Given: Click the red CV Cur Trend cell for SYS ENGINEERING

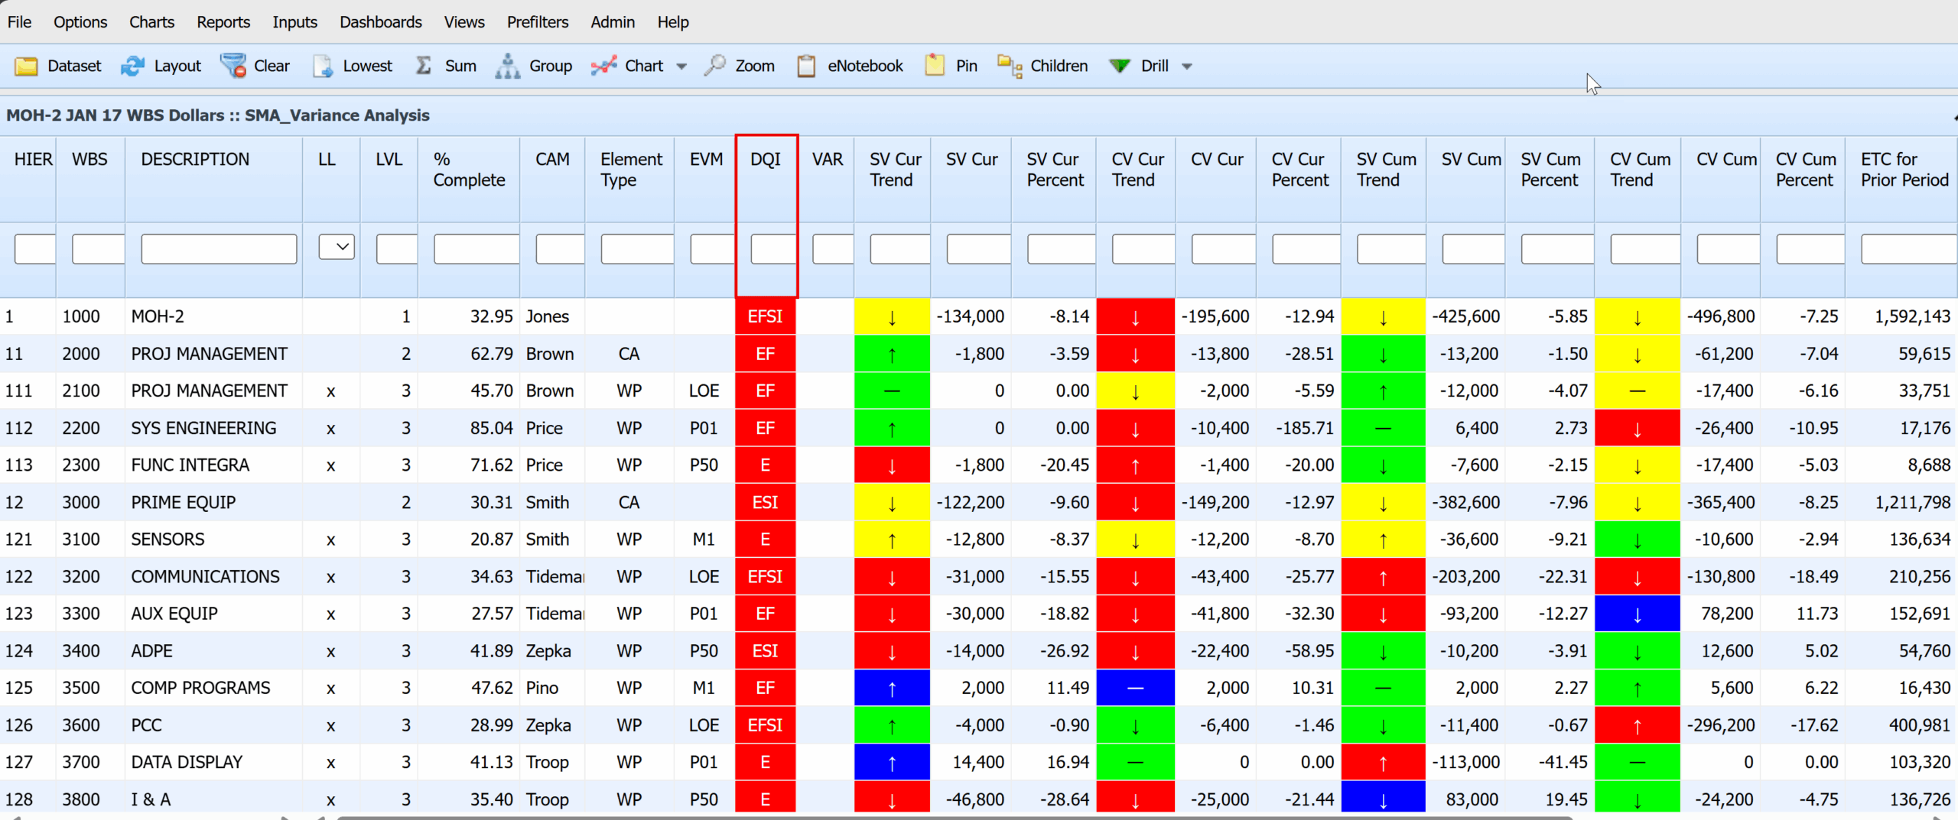Looking at the screenshot, I should point(1135,428).
